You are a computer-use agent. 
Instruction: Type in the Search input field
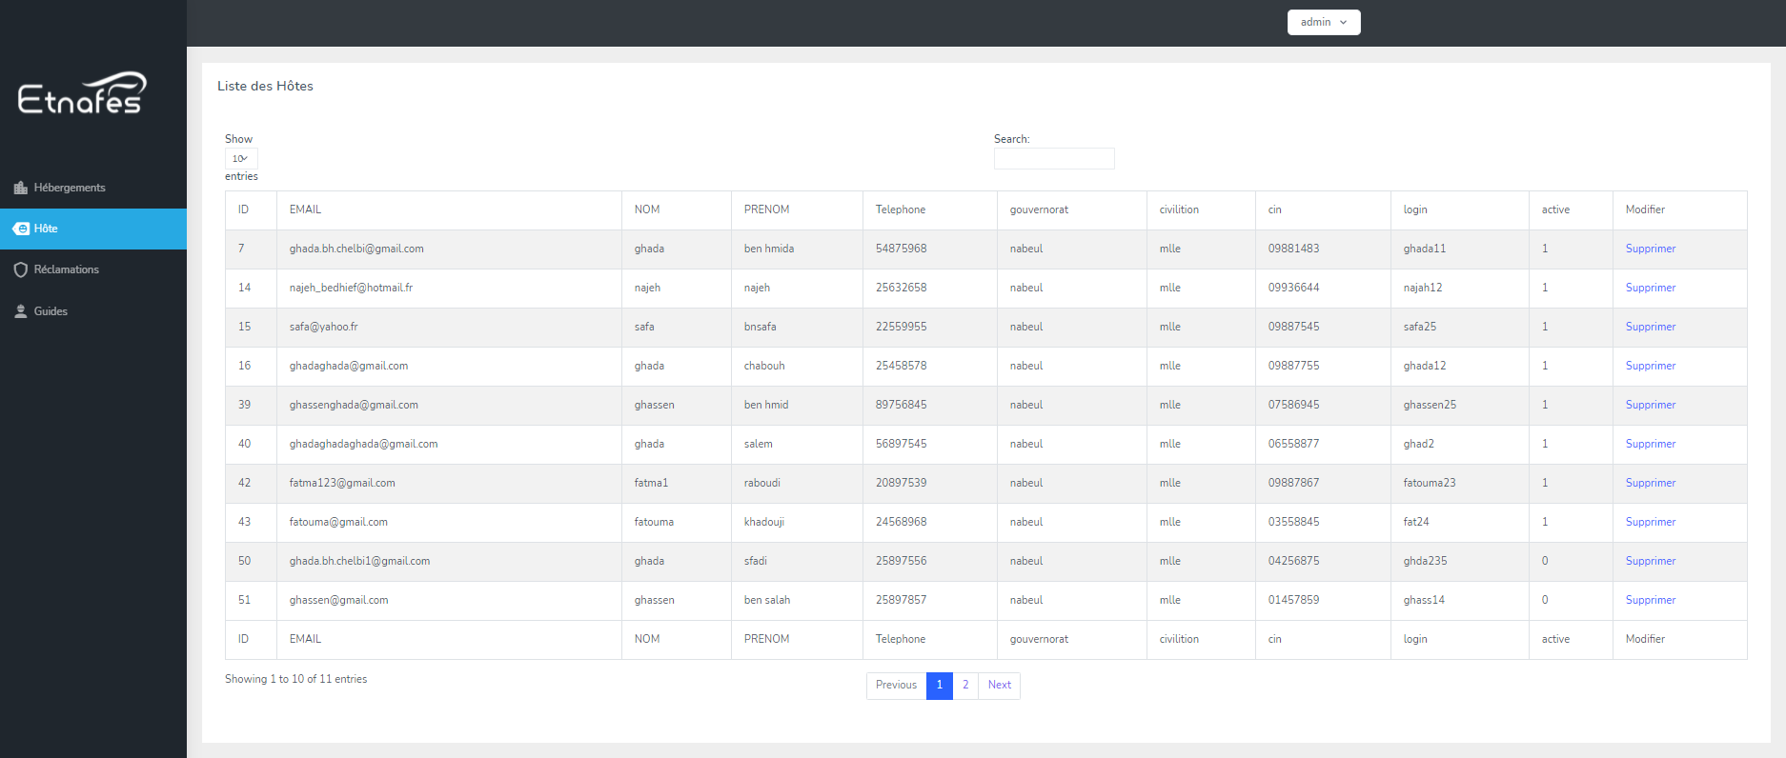(x=1053, y=159)
